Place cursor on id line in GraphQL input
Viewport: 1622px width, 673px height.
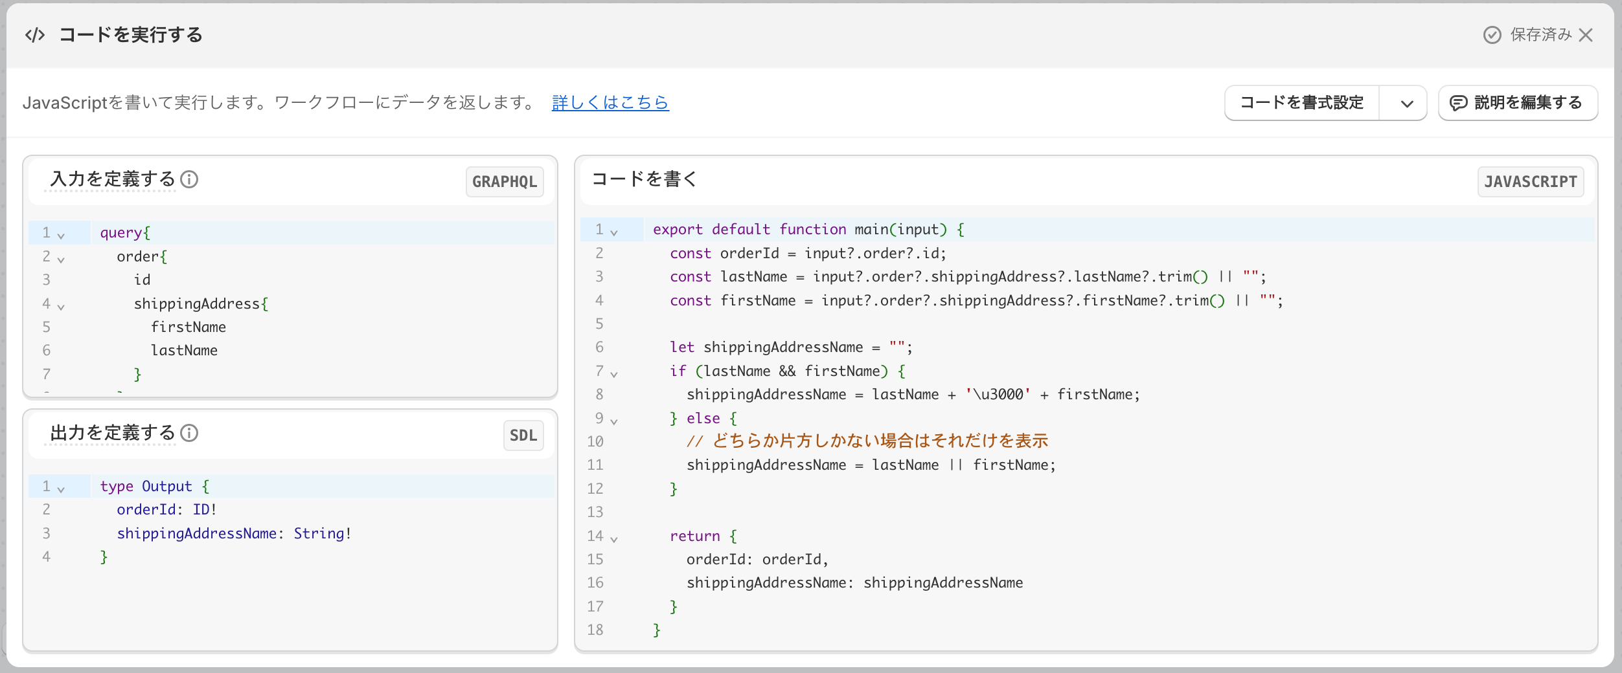pyautogui.click(x=142, y=280)
